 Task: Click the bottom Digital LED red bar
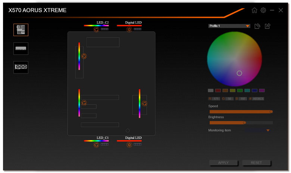(129, 141)
